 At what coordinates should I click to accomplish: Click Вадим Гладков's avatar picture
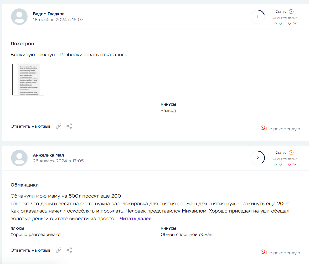[19, 17]
